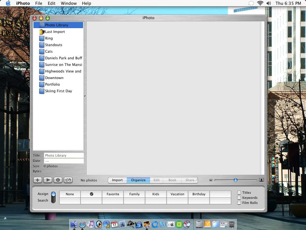
Task: Click the window resize grip corner
Action: pyautogui.click(x=265, y=210)
